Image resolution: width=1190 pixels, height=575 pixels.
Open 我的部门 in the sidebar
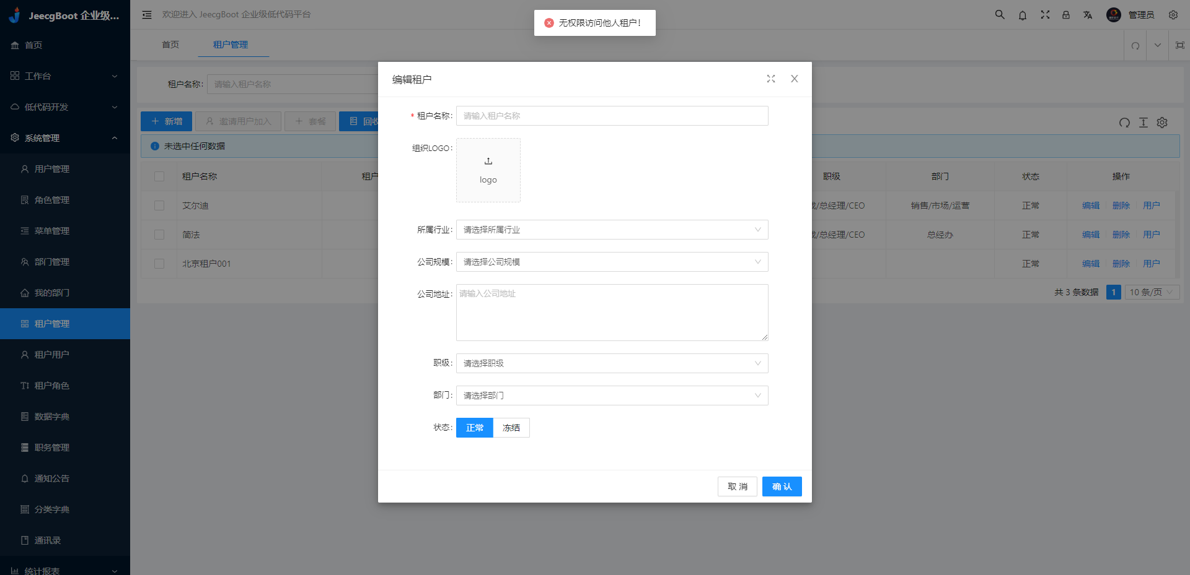point(65,293)
